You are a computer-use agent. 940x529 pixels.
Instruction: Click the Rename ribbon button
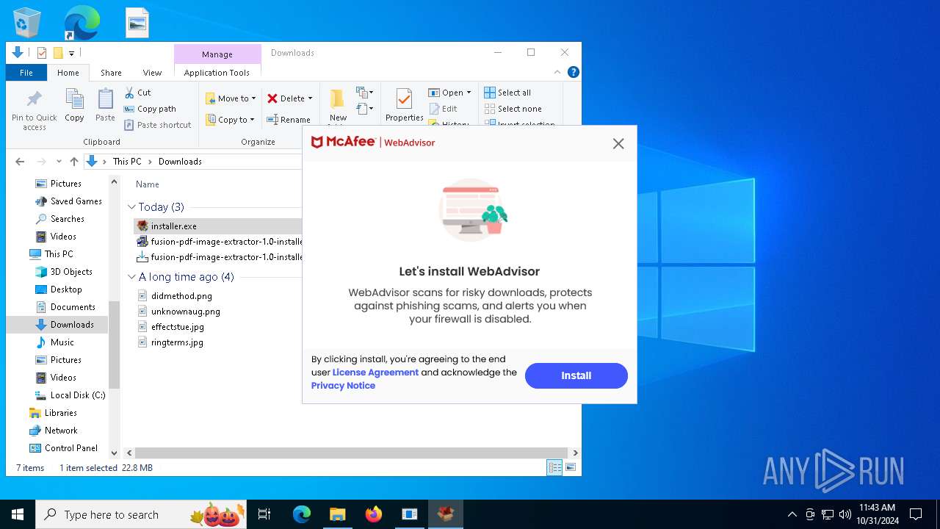click(x=289, y=120)
